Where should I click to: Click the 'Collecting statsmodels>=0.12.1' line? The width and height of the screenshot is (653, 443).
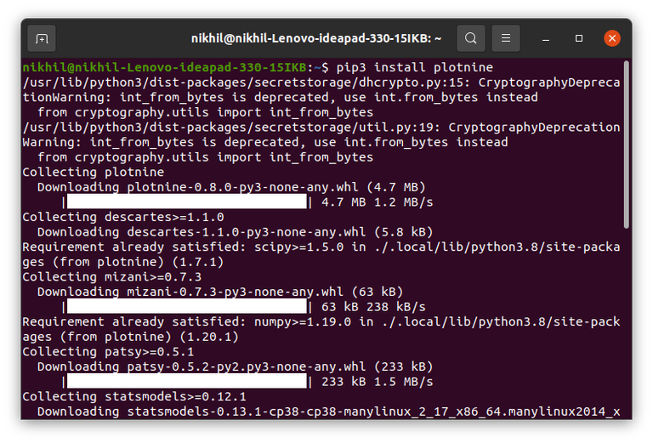[x=134, y=396]
